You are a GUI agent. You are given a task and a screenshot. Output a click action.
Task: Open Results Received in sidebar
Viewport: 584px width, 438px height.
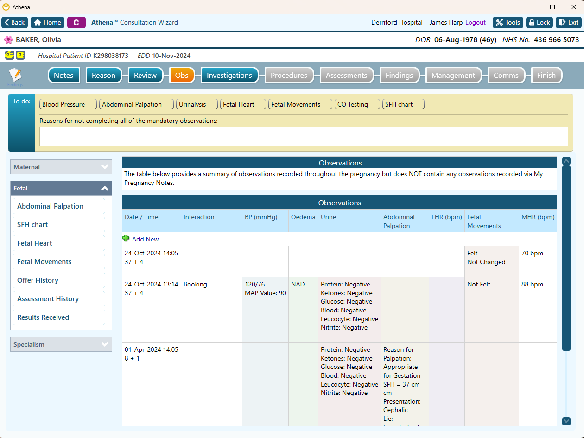(43, 317)
